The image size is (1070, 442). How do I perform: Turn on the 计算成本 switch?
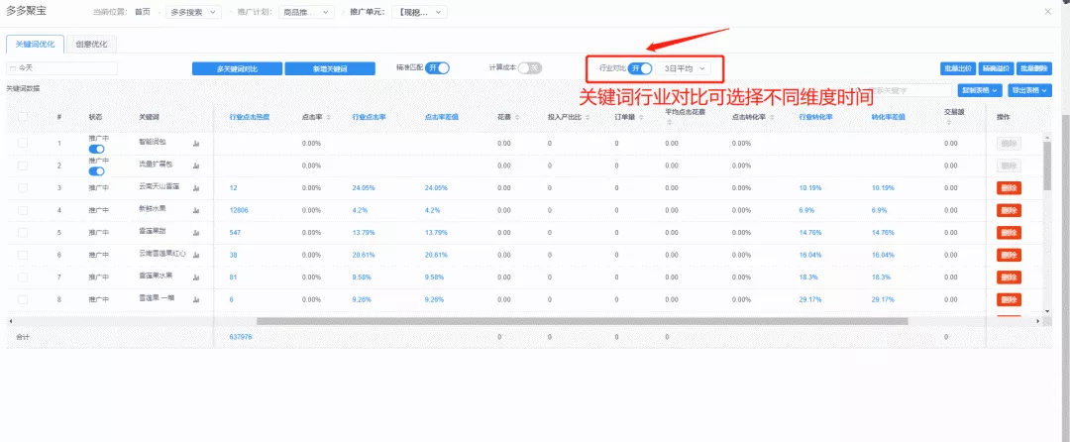point(529,68)
